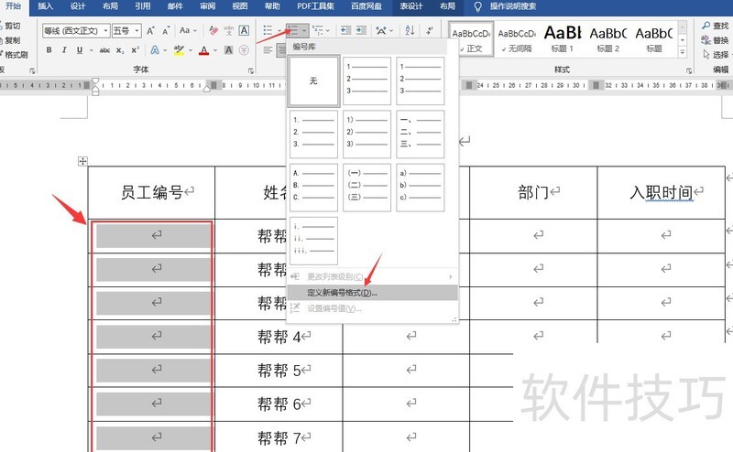Click 查找 find button
This screenshot has height=452, width=733.
(716, 26)
